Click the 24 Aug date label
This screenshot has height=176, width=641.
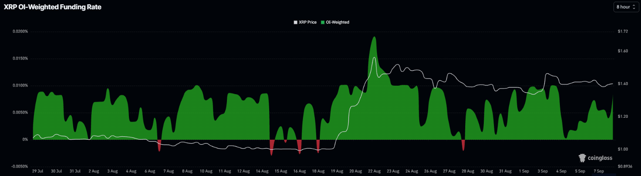(412, 172)
